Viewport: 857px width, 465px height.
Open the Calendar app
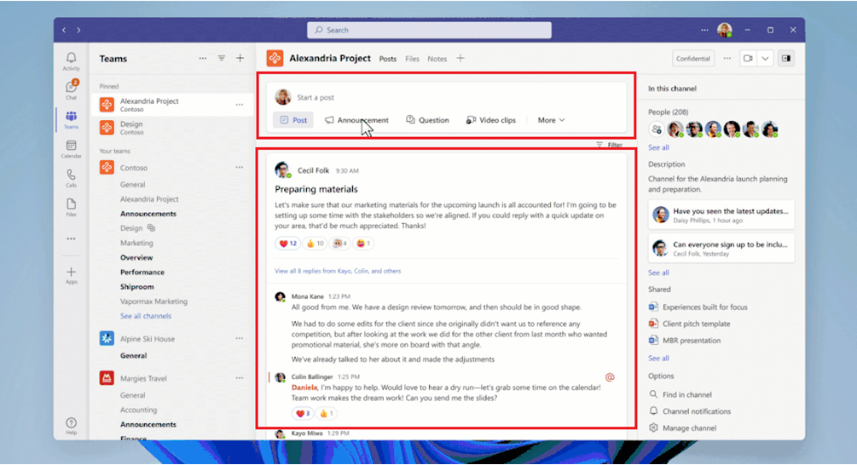71,149
